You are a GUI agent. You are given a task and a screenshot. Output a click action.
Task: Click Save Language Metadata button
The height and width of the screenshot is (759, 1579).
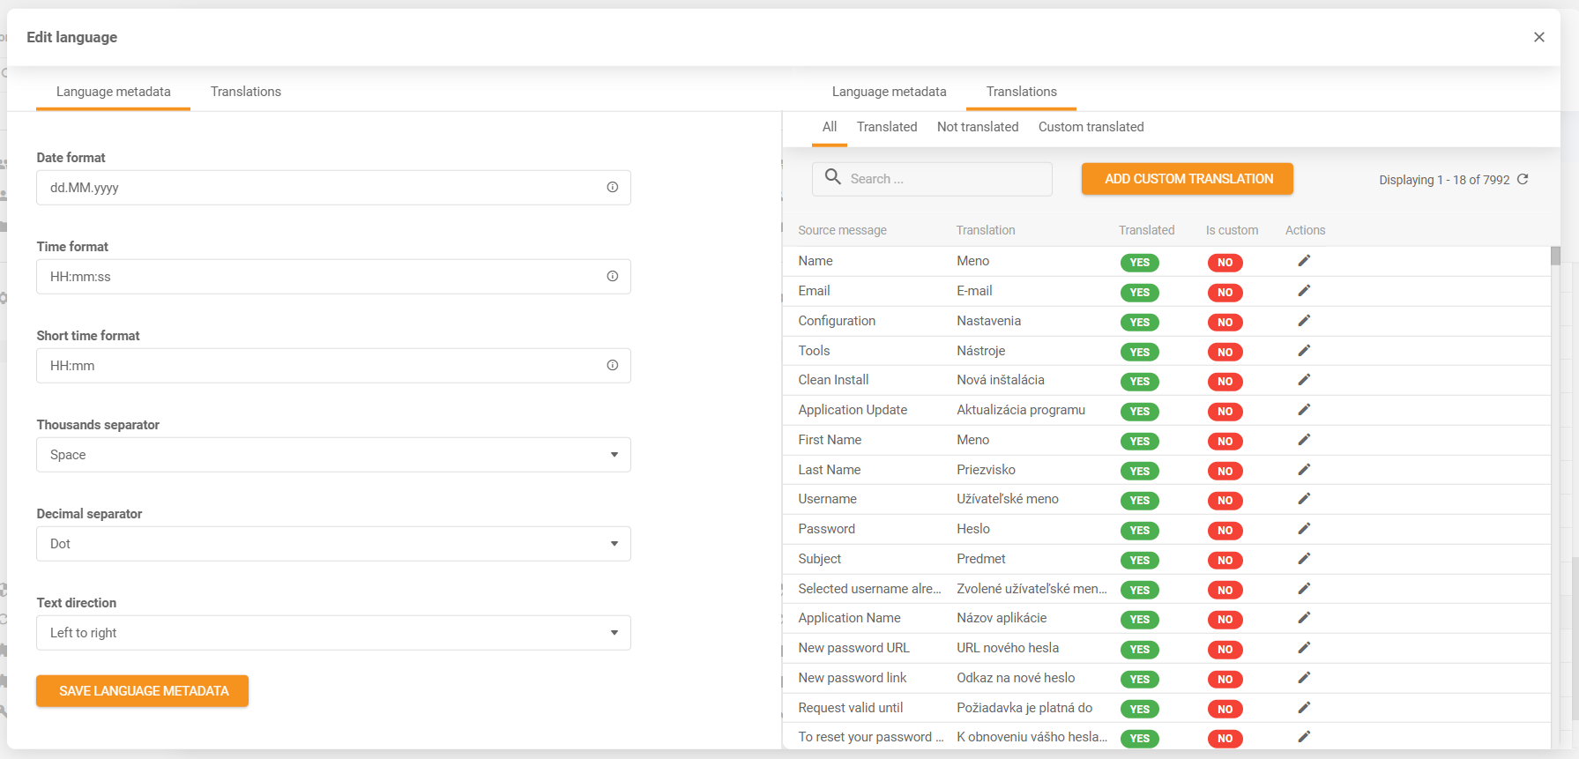click(142, 691)
